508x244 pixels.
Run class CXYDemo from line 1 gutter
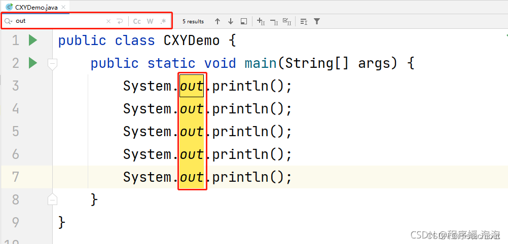click(x=33, y=40)
